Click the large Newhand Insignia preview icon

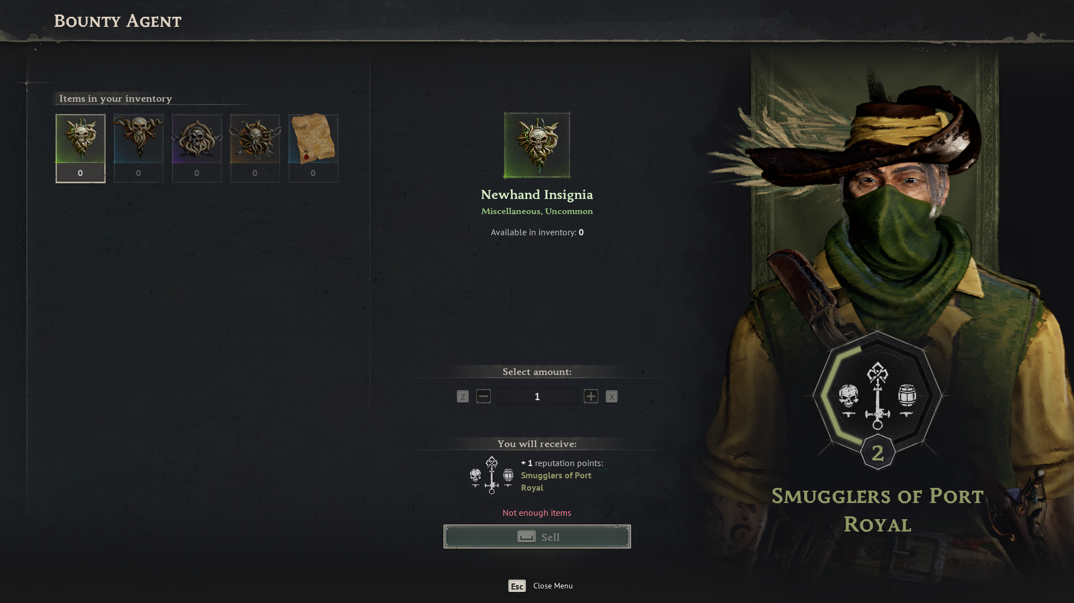537,145
